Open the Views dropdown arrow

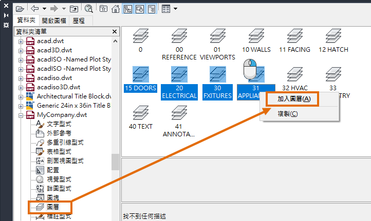click(x=175, y=9)
